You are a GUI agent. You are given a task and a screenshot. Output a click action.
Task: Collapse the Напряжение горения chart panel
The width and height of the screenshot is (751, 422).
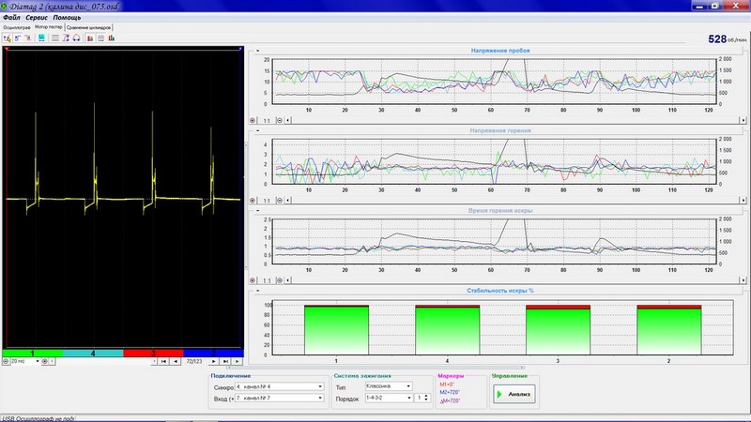[257, 130]
